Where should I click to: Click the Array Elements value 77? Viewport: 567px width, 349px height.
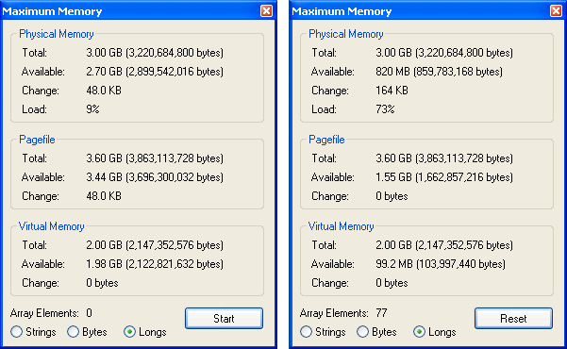click(x=381, y=313)
